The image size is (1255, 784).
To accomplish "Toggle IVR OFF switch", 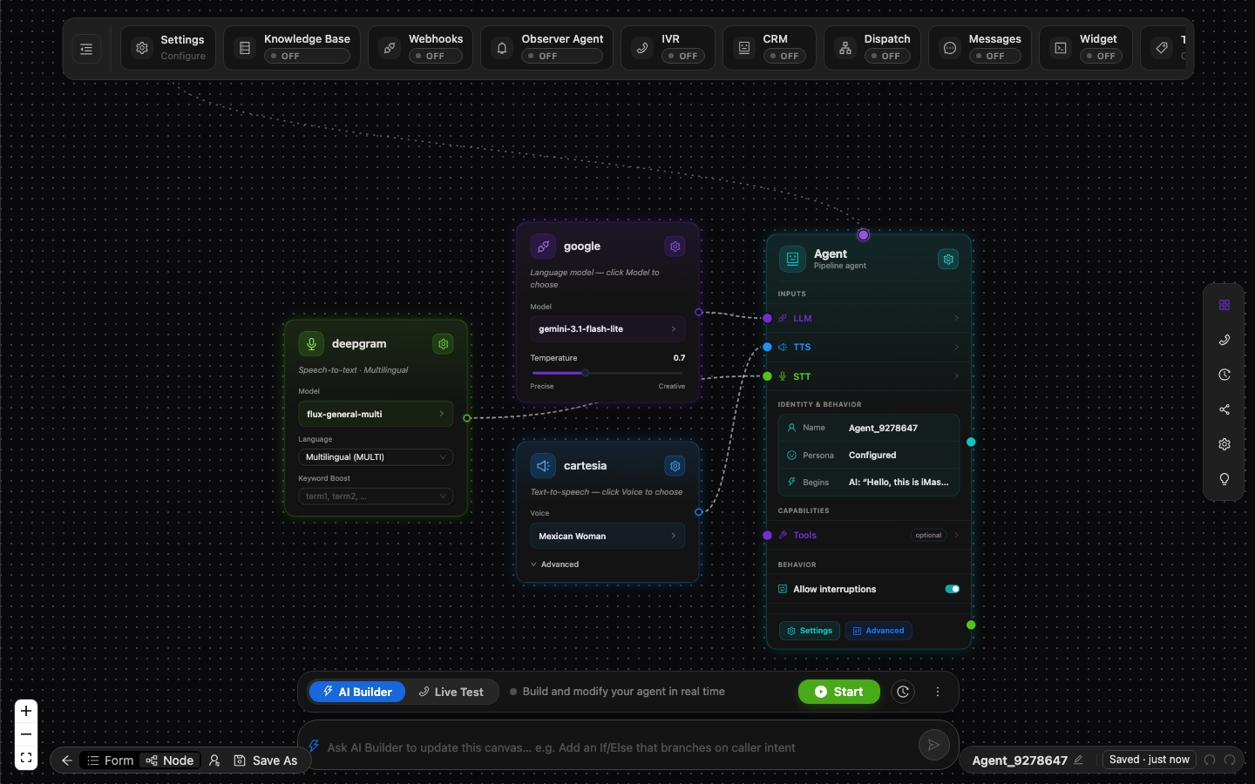I will (683, 56).
